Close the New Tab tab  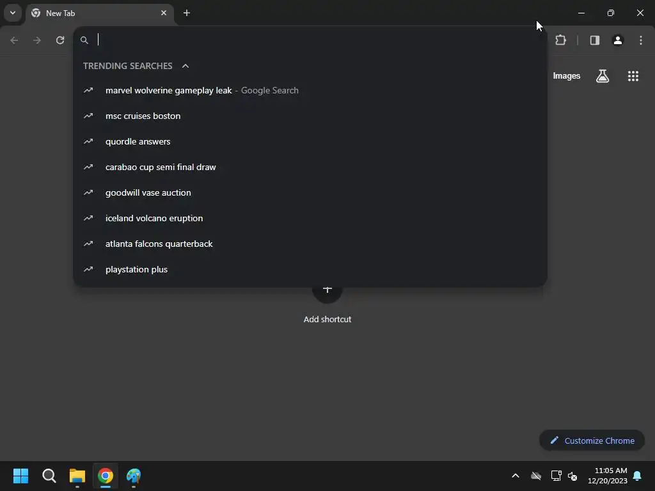coord(164,13)
